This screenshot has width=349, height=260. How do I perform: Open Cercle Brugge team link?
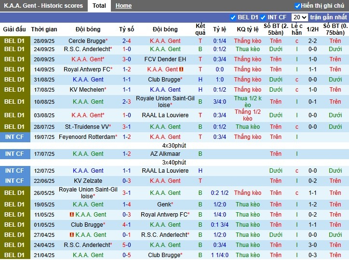pyautogui.click(x=87, y=41)
